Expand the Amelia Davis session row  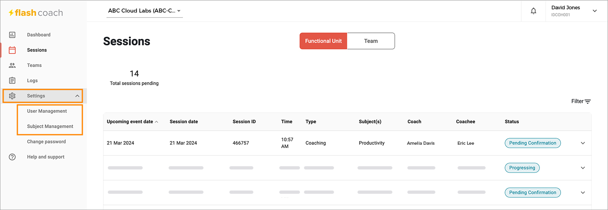[x=583, y=143]
